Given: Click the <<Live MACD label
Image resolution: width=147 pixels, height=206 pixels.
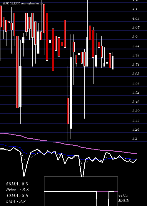Looking at the screenshot, I should pos(124,198).
